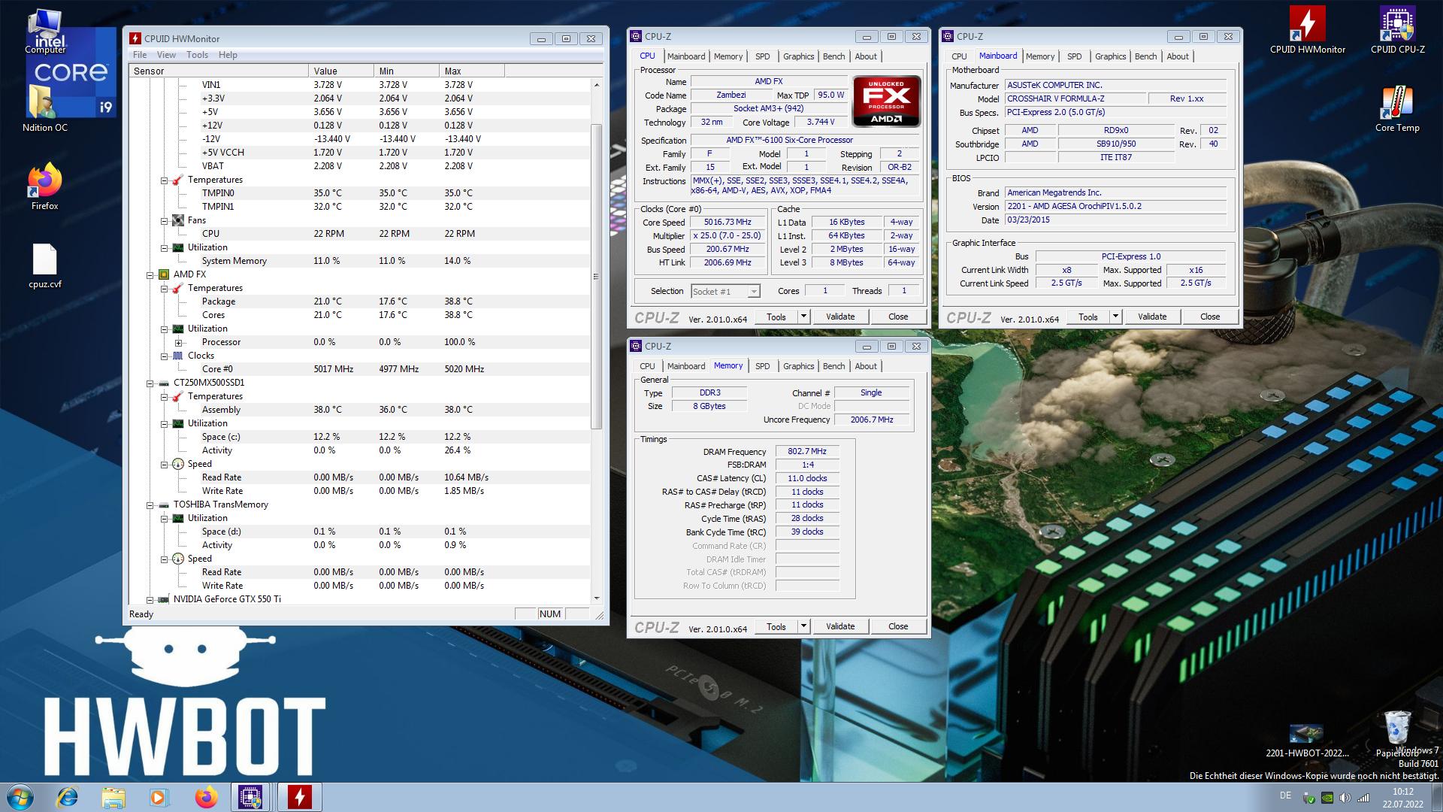Open the HWMonitor View menu
The image size is (1443, 812).
click(166, 55)
